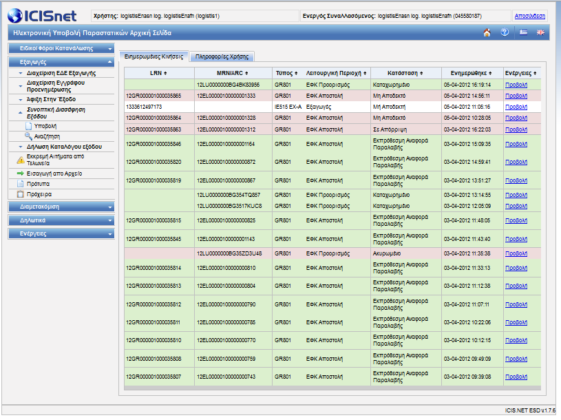Click Προβολή for LRN 12GR00001000035865
This screenshot has width=561, height=420.
(516, 96)
